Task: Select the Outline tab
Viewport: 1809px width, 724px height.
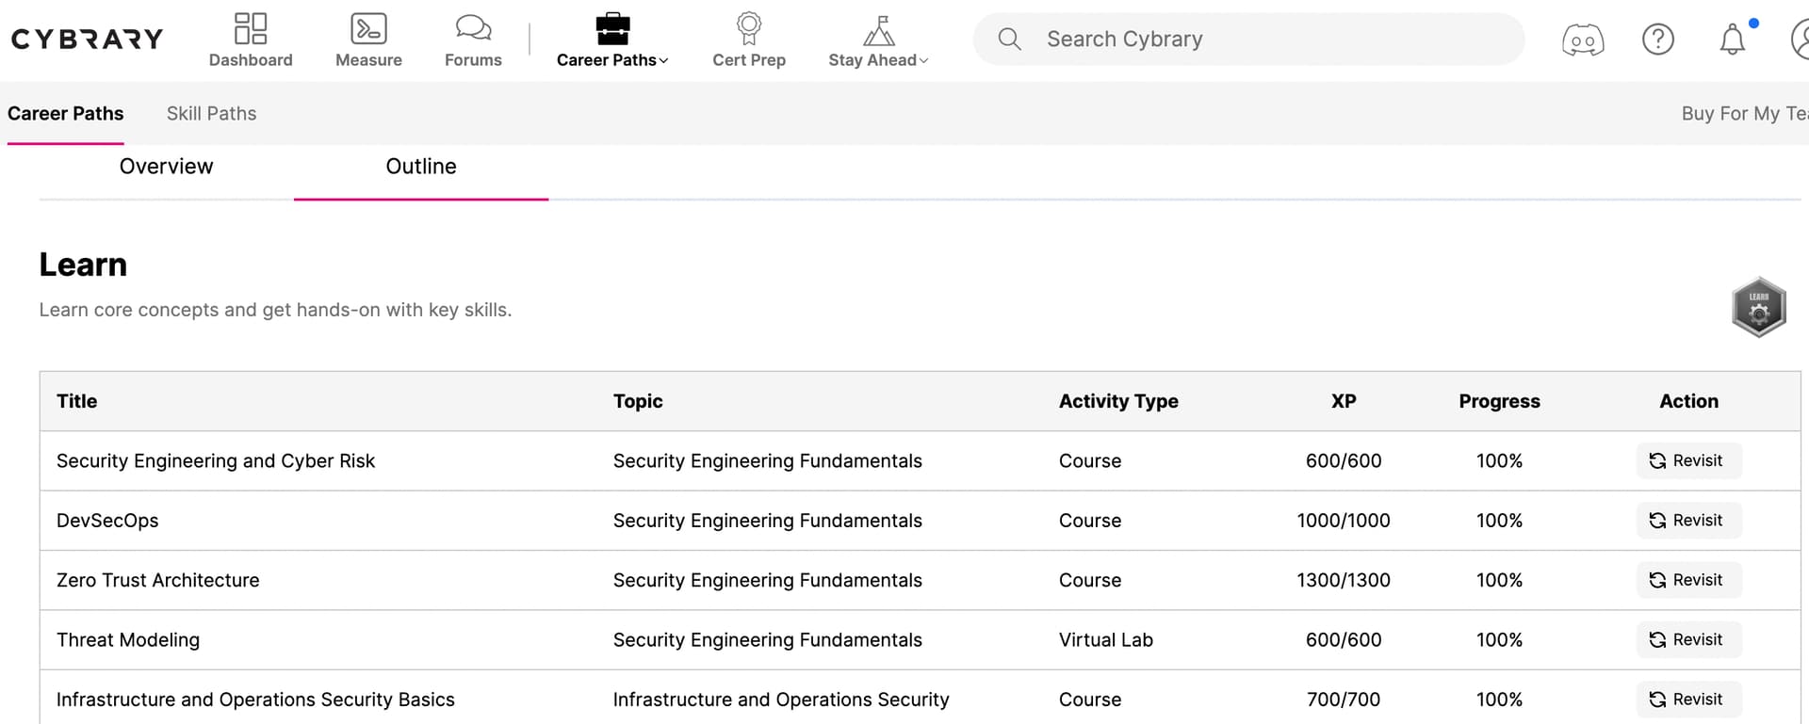Action: pyautogui.click(x=420, y=167)
